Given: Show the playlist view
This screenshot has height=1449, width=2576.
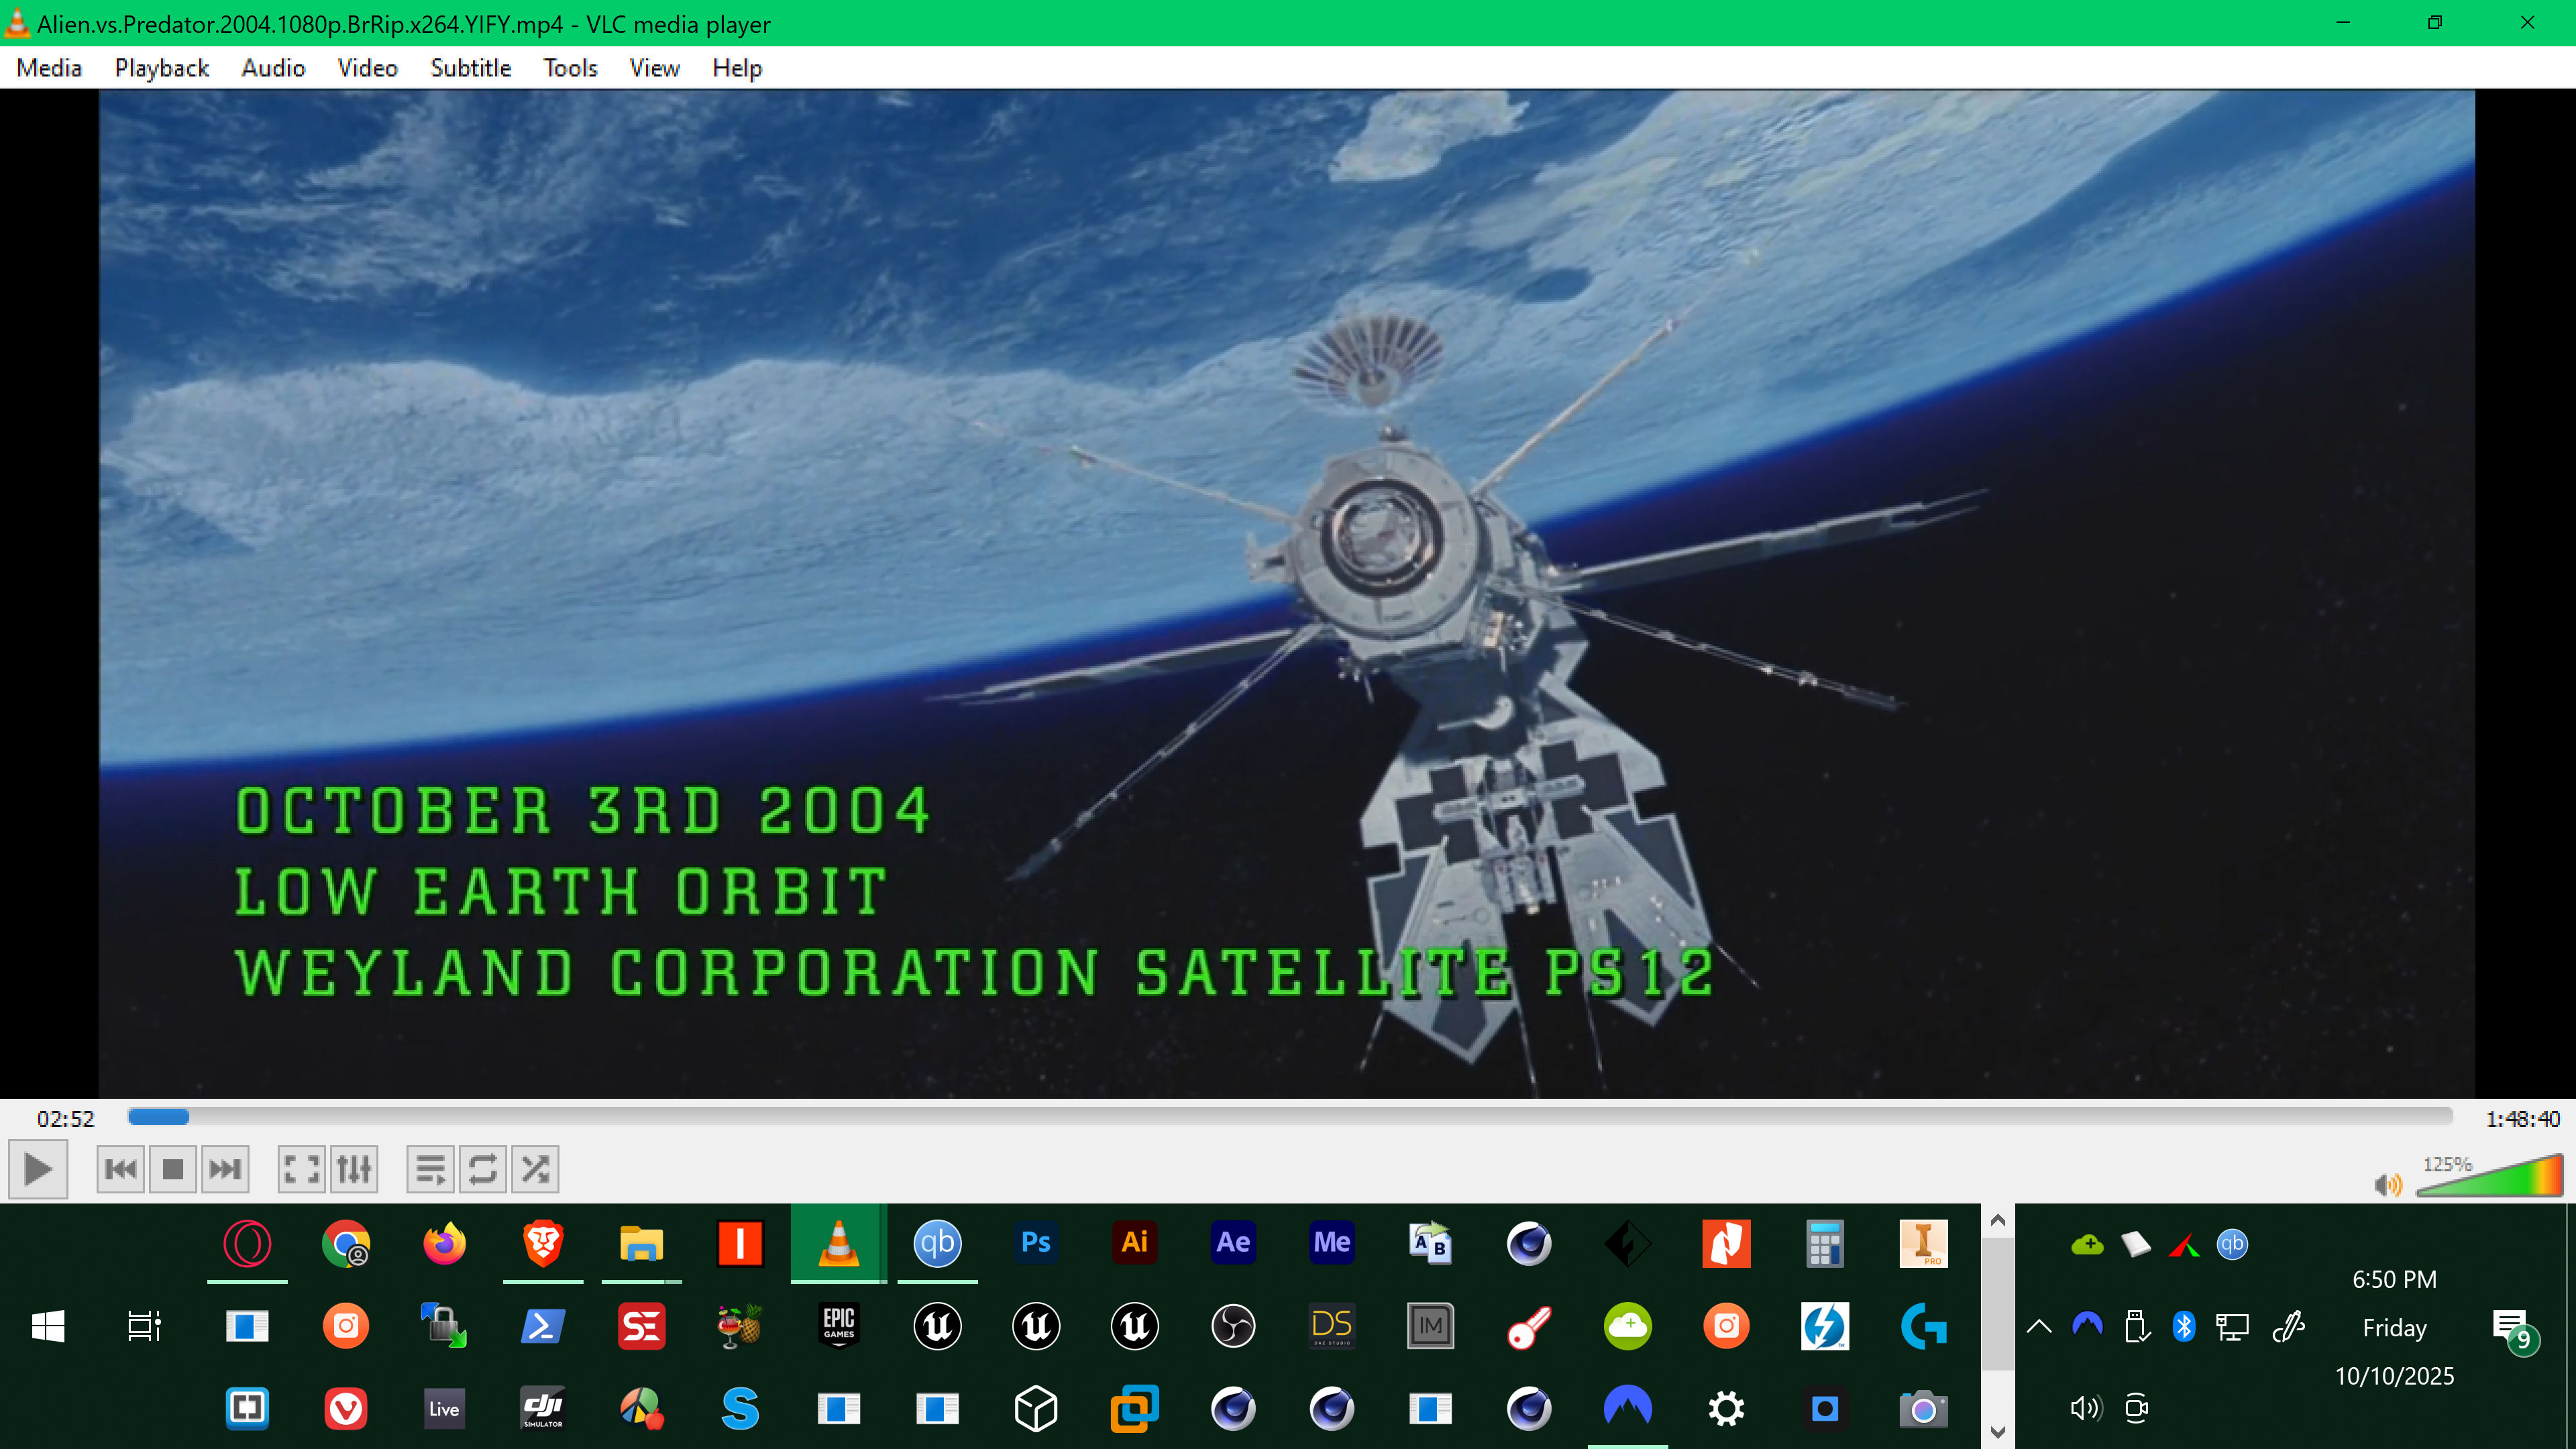Looking at the screenshot, I should click(430, 1169).
